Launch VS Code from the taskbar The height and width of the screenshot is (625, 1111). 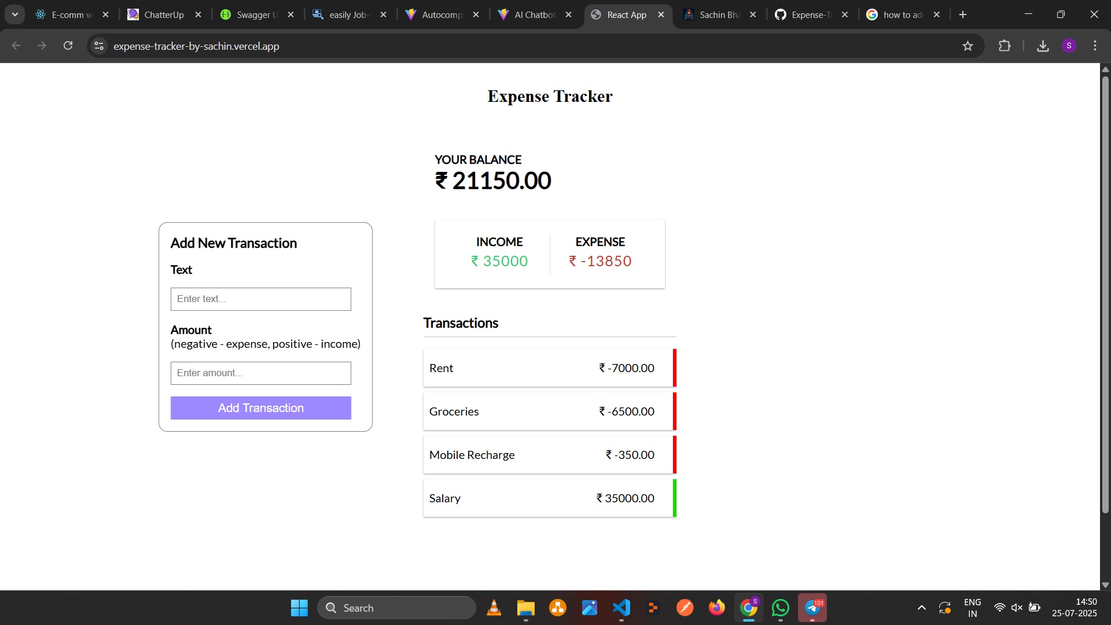point(621,608)
